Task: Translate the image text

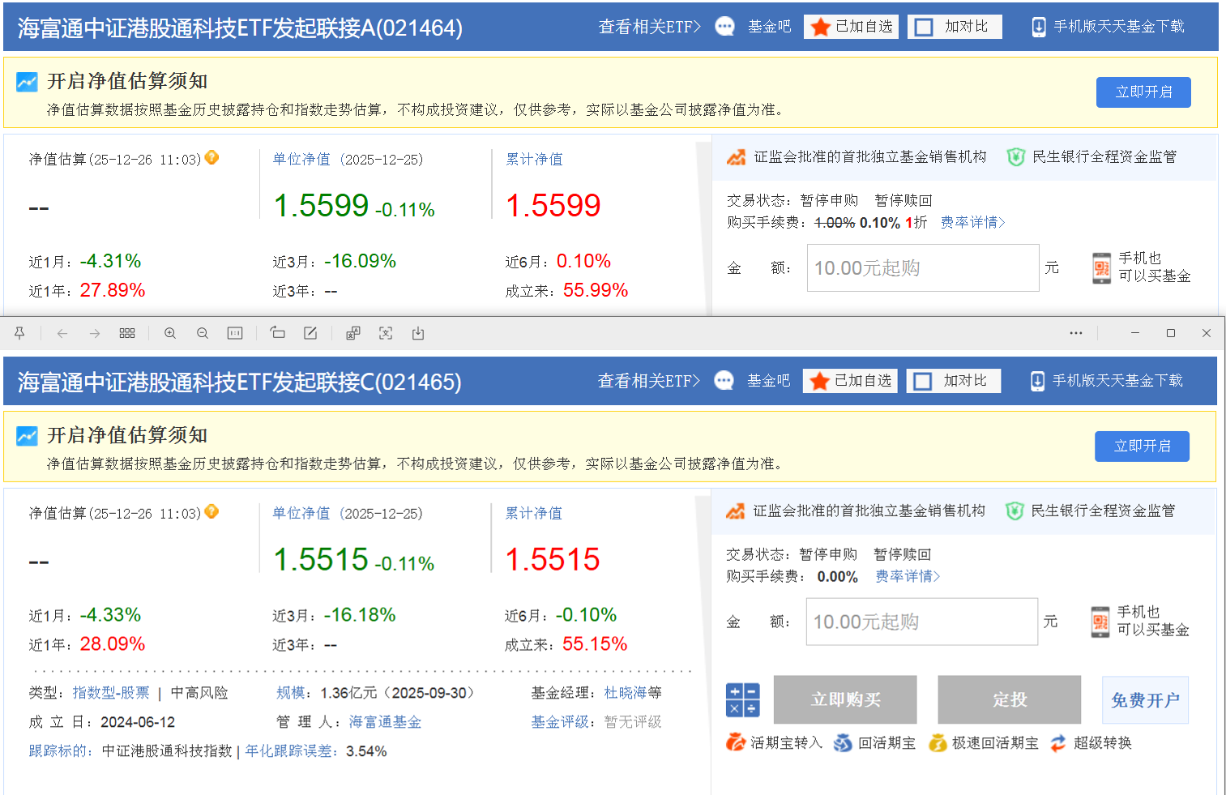Action: [x=353, y=333]
